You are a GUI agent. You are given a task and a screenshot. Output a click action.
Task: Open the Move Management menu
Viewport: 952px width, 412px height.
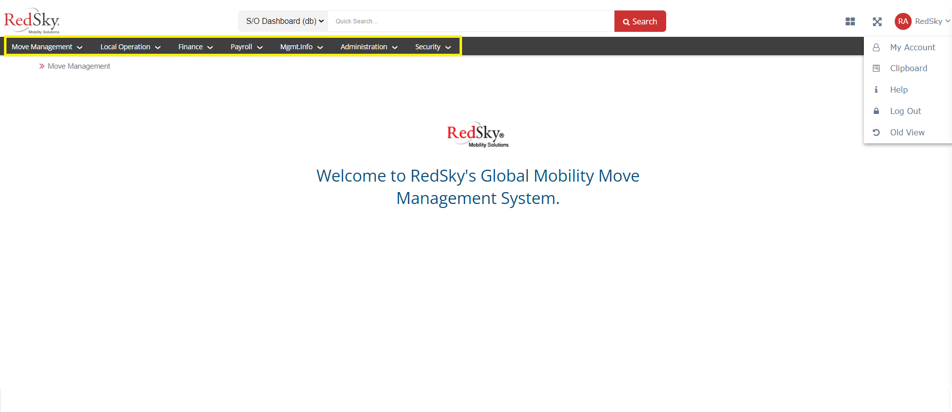point(47,47)
